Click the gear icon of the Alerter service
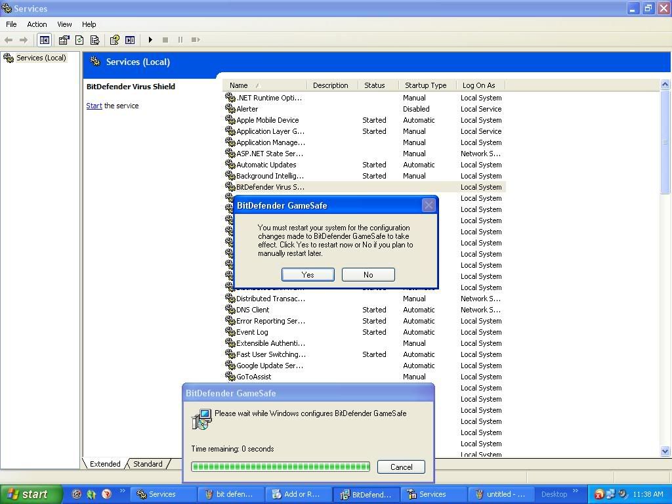 pos(230,109)
